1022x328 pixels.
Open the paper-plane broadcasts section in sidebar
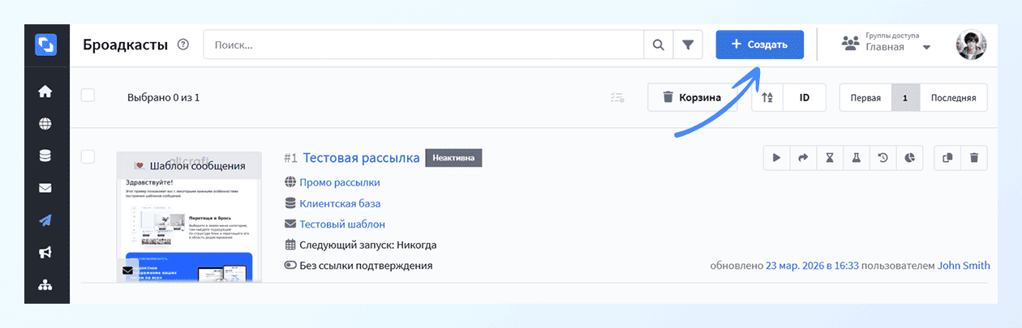[x=45, y=220]
